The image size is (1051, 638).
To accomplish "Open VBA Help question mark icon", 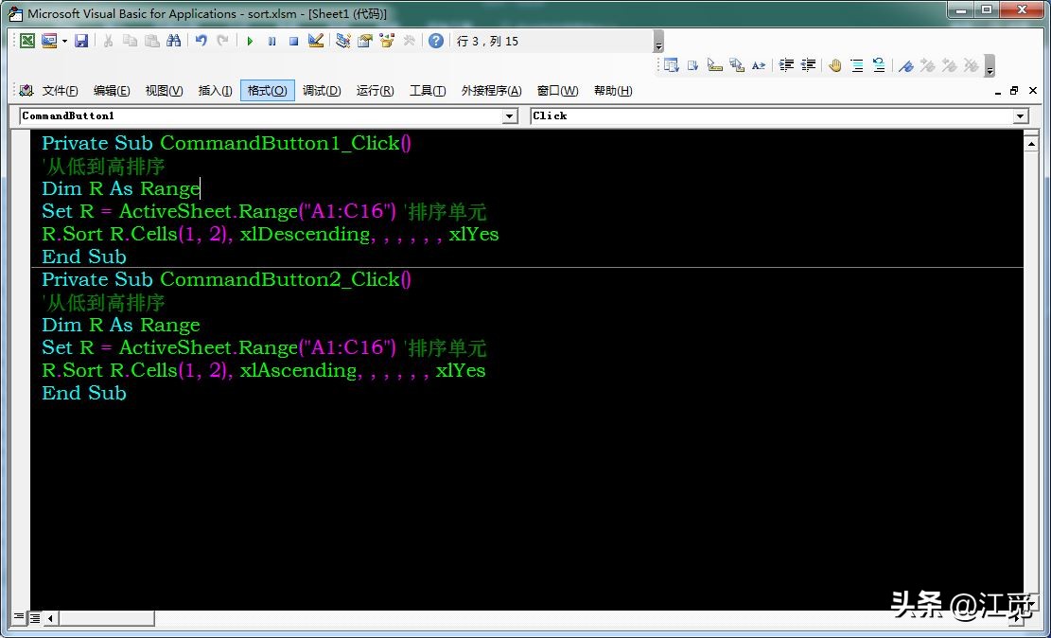I will tap(436, 41).
